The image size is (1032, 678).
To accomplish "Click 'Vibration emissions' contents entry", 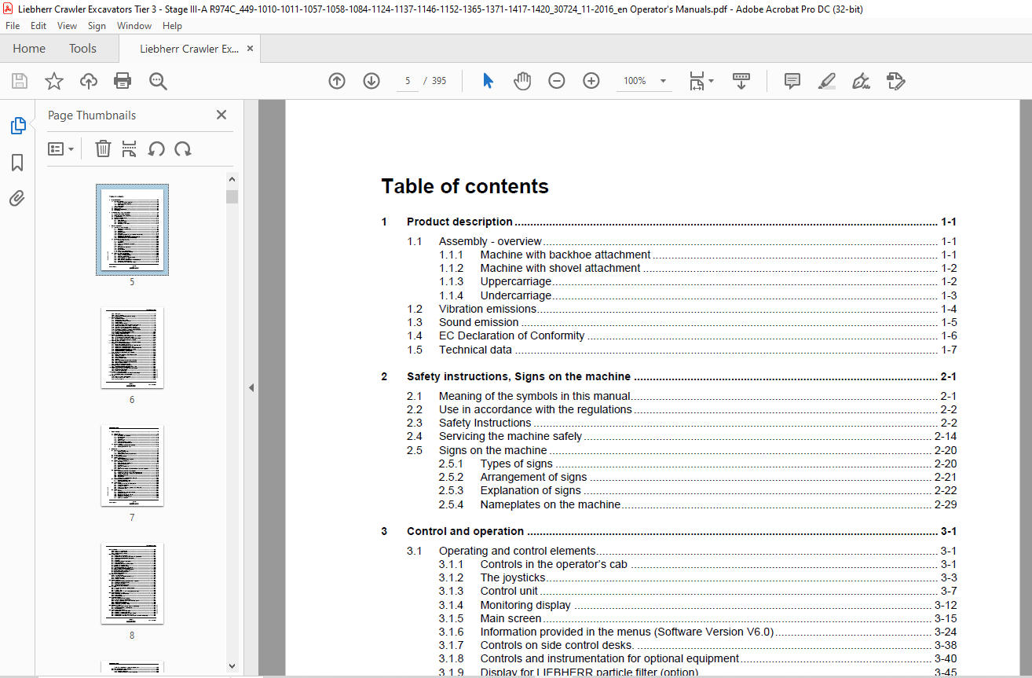I will [x=488, y=309].
